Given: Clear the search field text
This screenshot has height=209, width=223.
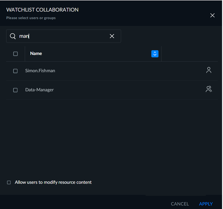Looking at the screenshot, I should coord(112,36).
